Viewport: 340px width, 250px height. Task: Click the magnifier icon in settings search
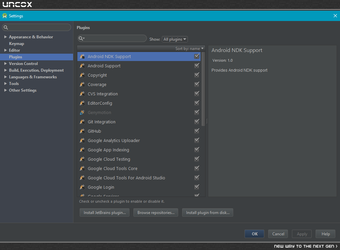6,27
